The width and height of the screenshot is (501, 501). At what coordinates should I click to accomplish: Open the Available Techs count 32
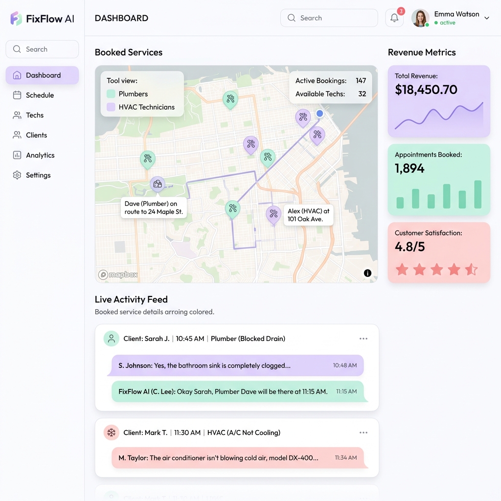(362, 94)
